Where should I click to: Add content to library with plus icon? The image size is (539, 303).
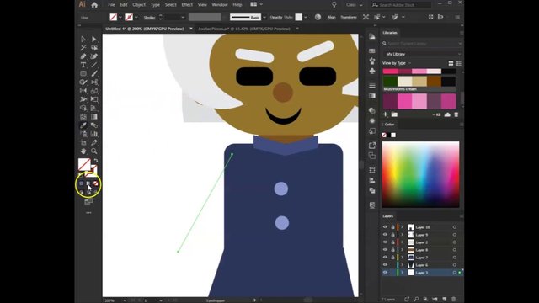[x=386, y=114]
